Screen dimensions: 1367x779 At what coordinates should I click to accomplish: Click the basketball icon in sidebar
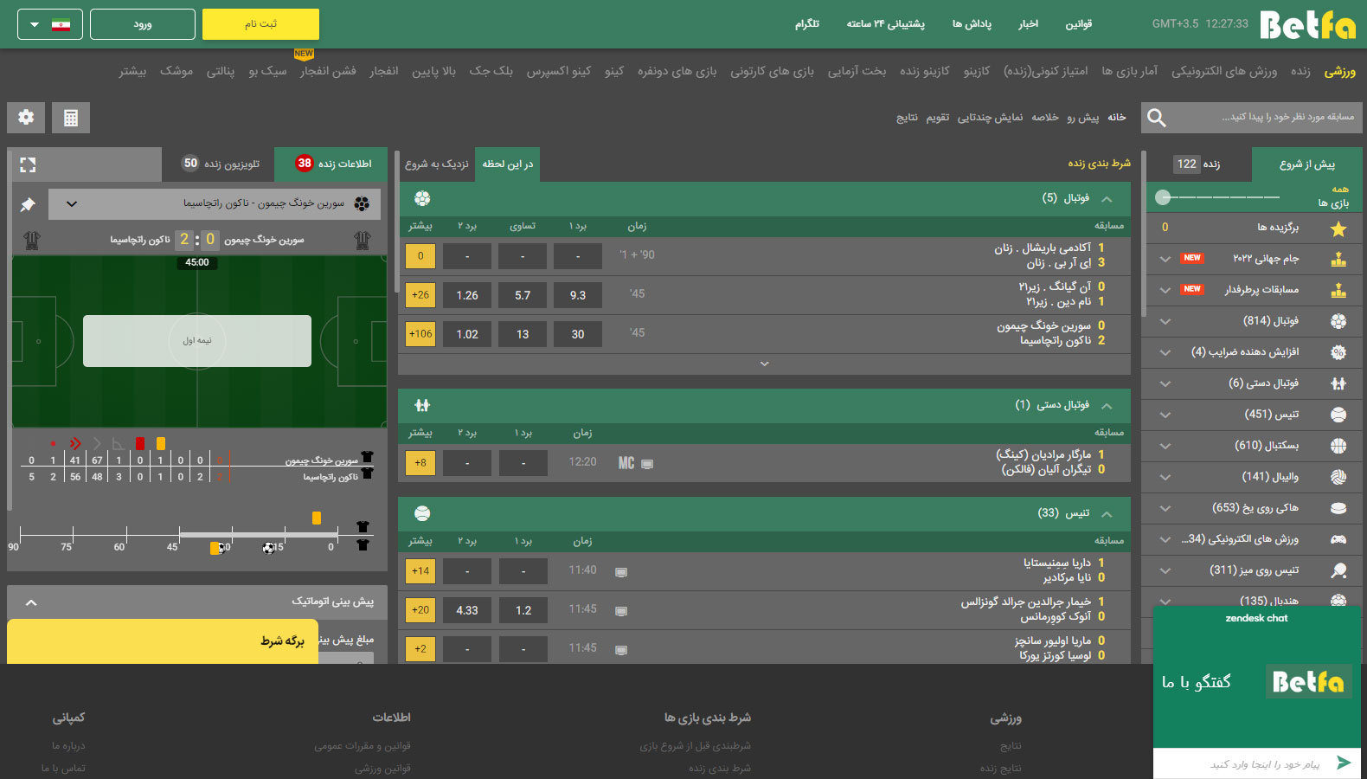[1338, 446]
